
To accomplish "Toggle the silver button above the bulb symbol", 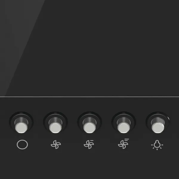I will (158, 125).
